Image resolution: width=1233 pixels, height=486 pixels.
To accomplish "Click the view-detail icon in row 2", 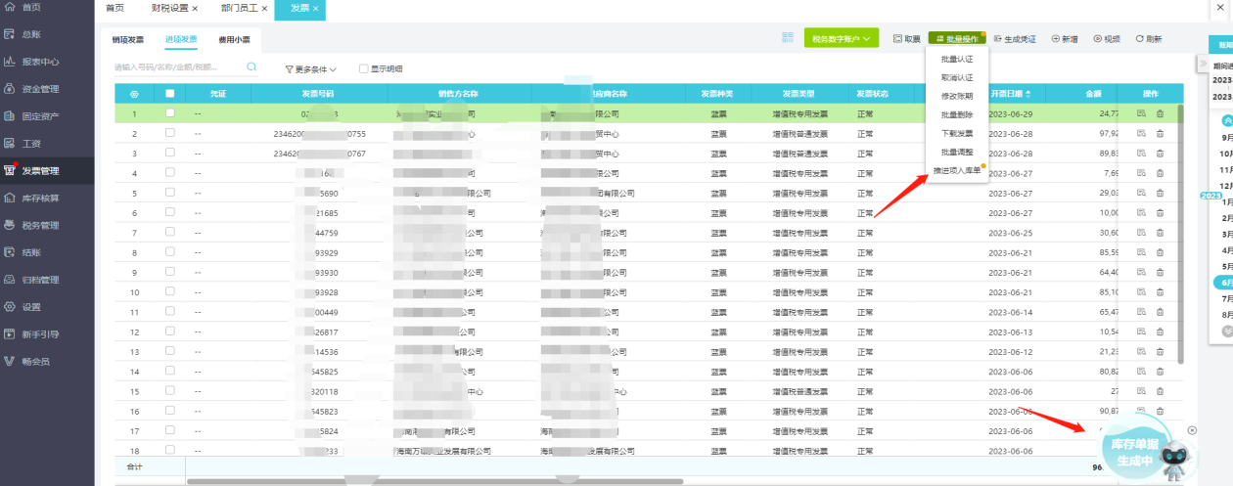I will [1141, 133].
